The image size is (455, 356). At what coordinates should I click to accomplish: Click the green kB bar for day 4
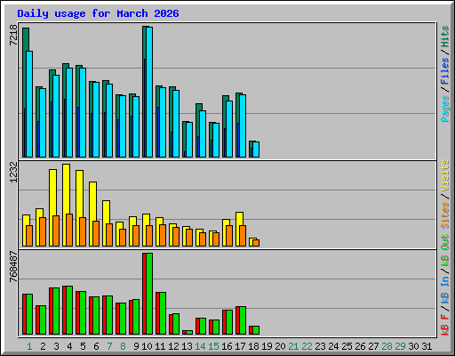tap(69, 311)
